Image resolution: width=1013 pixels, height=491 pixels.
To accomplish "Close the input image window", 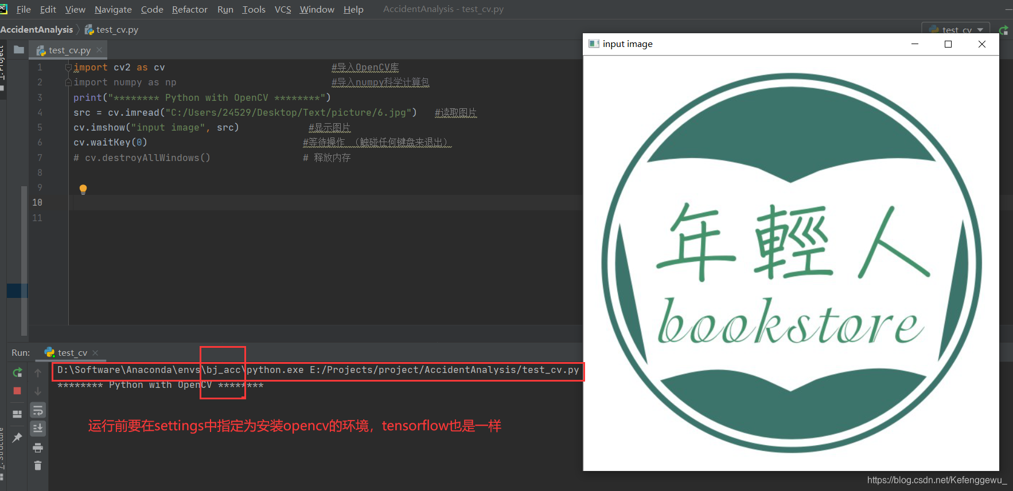I will pyautogui.click(x=982, y=44).
